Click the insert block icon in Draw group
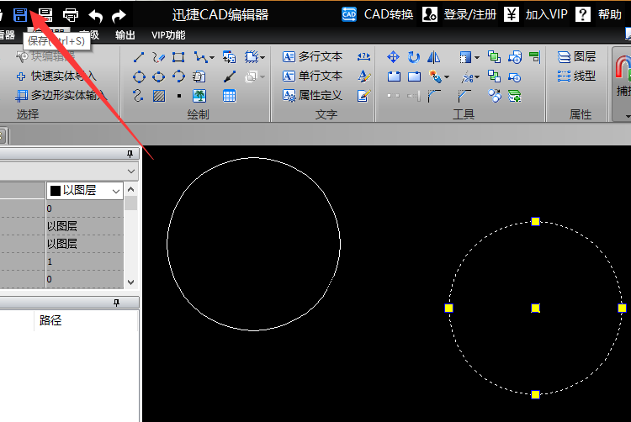 (x=230, y=57)
